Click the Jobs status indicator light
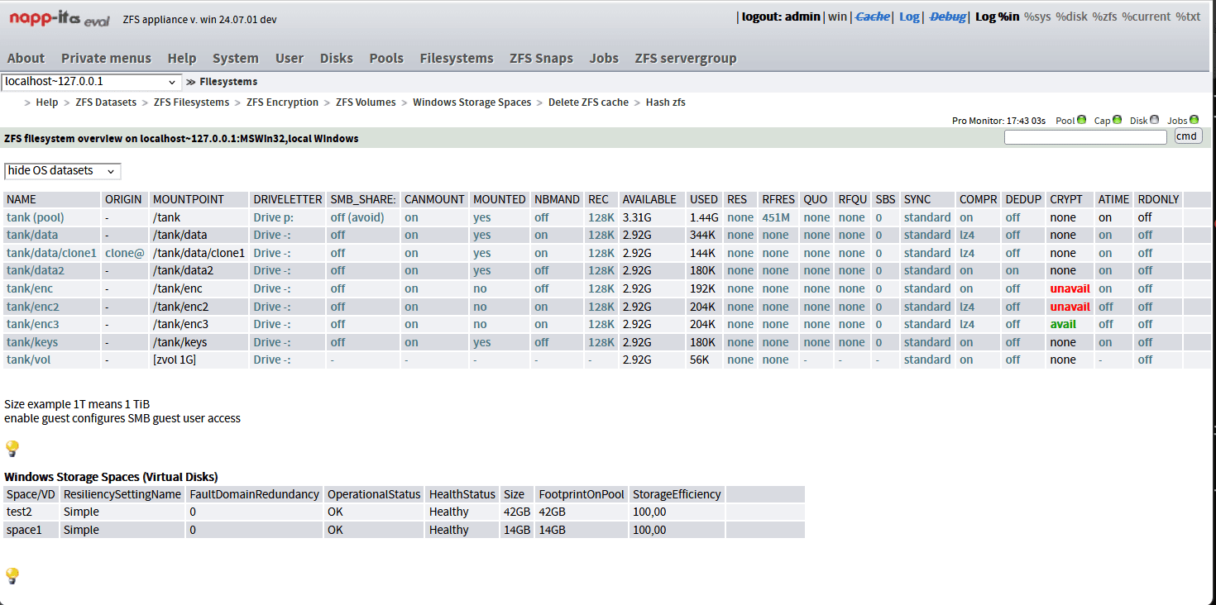This screenshot has height=605, width=1216. (1194, 120)
